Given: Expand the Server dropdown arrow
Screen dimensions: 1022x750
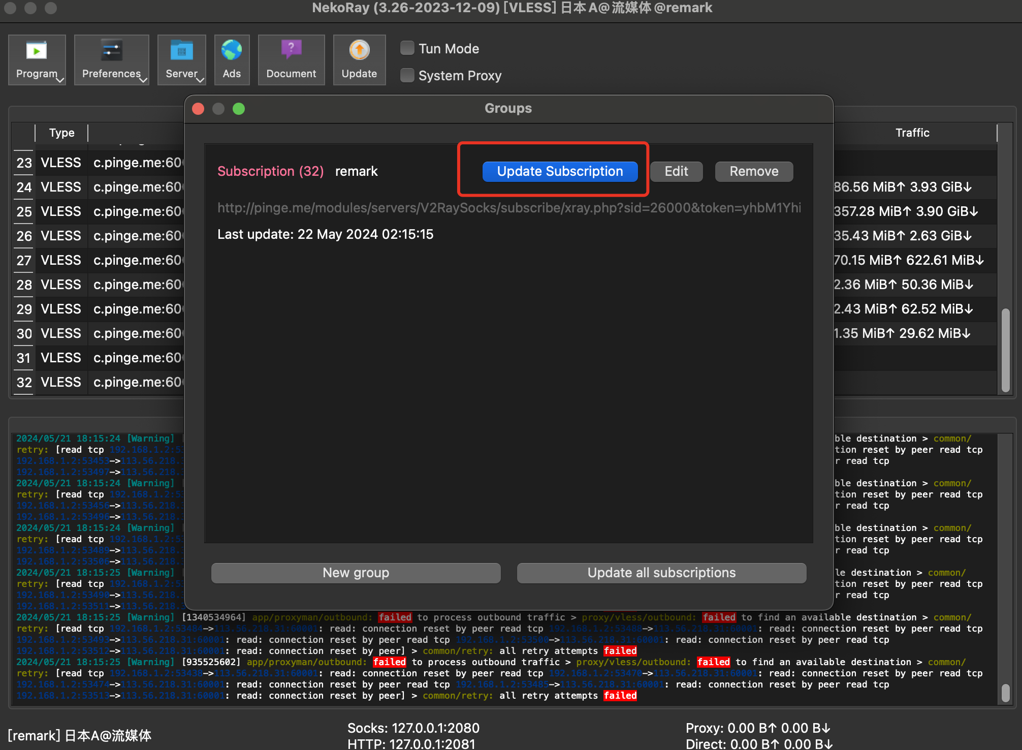Looking at the screenshot, I should pos(201,80).
